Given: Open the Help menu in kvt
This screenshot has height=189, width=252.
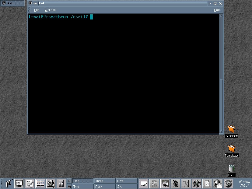Looking at the screenshot, I should pos(217,10).
